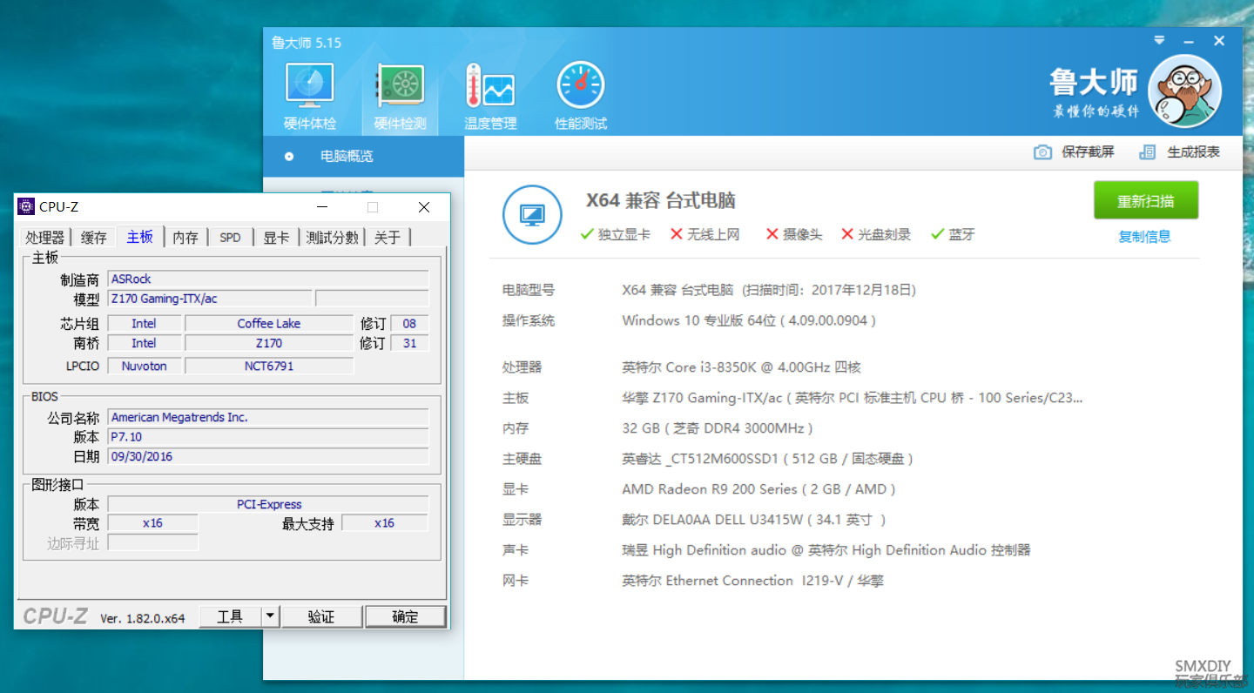
Task: Click the 复制信息 link
Action: pos(1144,236)
